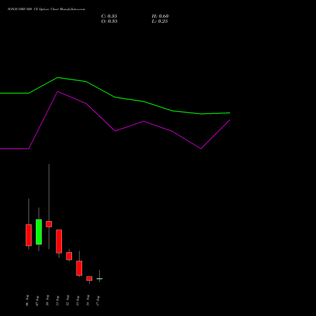Click the chart title text at top left
The width and height of the screenshot is (316, 316).
(46, 9)
